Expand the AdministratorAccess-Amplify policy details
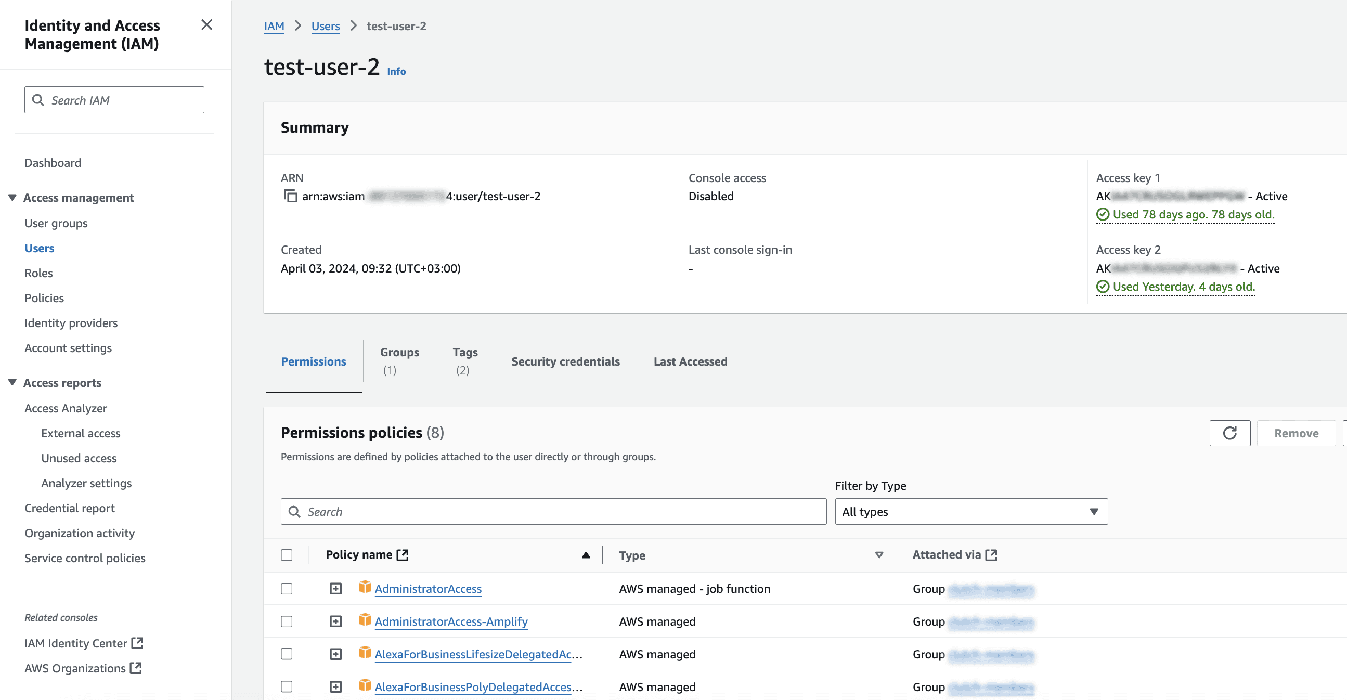Image resolution: width=1347 pixels, height=700 pixels. [335, 621]
